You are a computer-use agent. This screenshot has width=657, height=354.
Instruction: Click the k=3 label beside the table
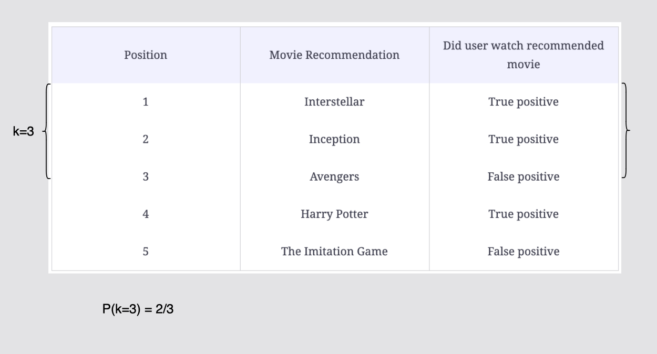[23, 132]
